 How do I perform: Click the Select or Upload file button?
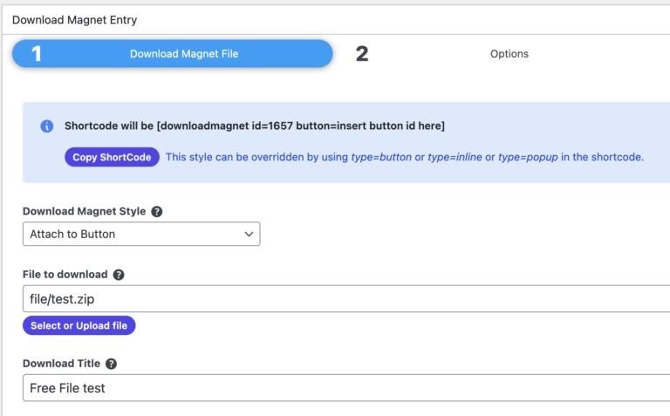click(79, 326)
